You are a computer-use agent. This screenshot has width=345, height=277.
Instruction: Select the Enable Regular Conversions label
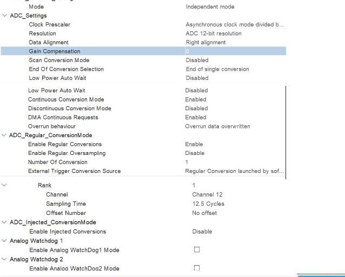click(65, 144)
